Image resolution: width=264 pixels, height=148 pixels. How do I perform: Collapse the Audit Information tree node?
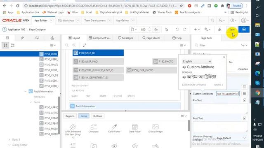(25, 91)
